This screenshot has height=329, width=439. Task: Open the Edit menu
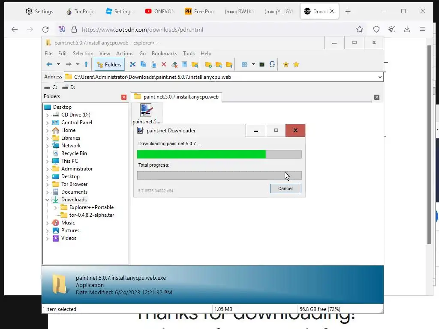(x=63, y=54)
